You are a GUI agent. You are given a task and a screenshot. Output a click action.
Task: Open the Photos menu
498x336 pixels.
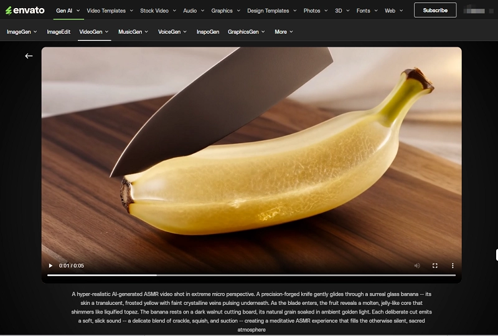(316, 11)
